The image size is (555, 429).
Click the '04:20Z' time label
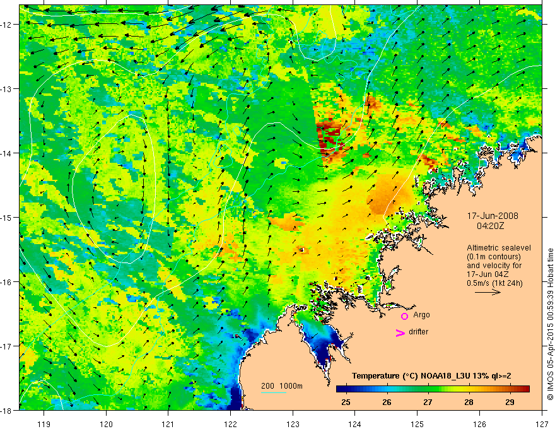click(x=490, y=226)
